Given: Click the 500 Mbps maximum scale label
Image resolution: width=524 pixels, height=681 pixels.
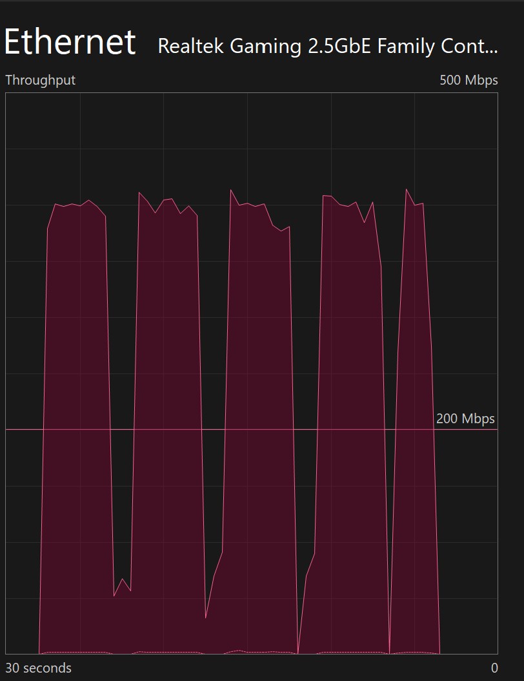Looking at the screenshot, I should (469, 80).
